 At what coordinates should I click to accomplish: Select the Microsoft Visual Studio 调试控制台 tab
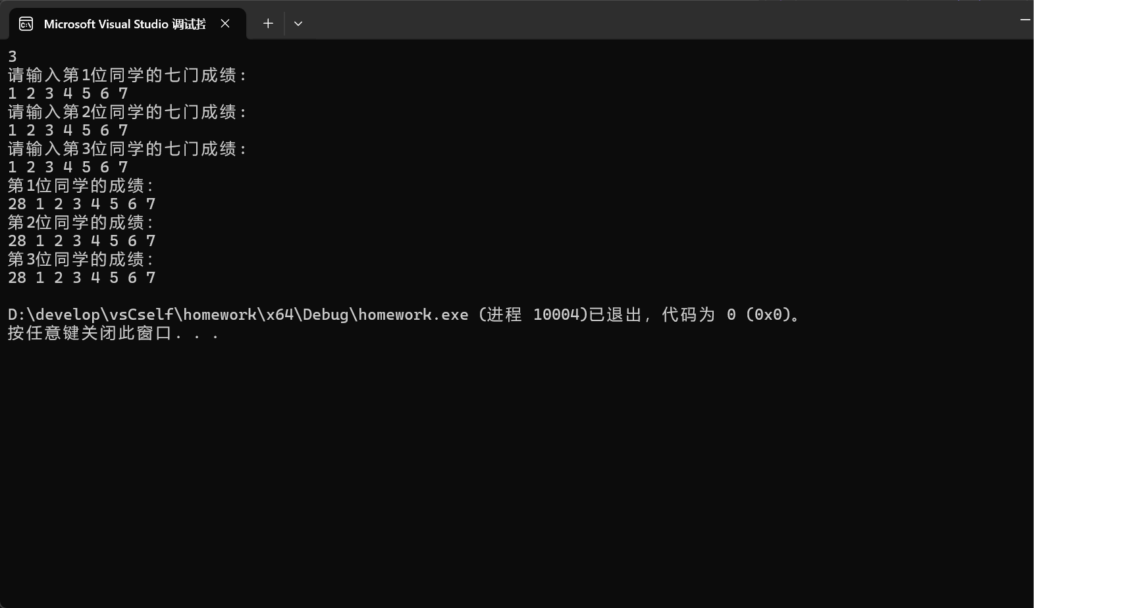[125, 23]
